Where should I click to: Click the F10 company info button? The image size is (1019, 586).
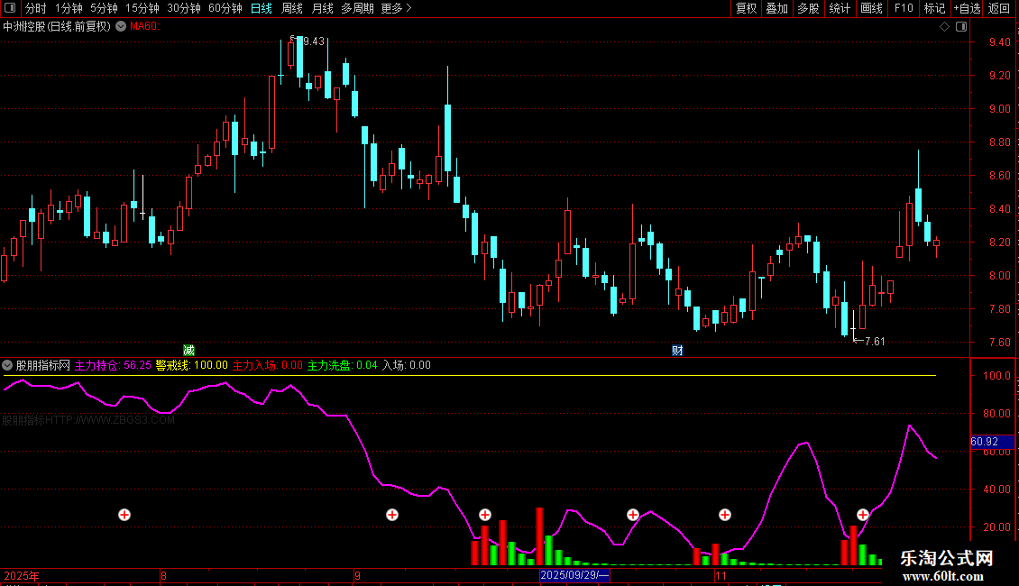pyautogui.click(x=904, y=8)
